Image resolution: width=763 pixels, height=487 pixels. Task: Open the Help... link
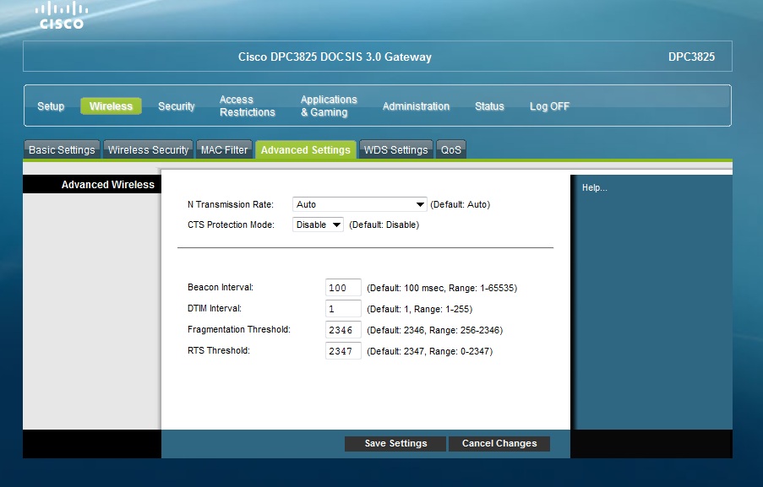[x=594, y=187]
